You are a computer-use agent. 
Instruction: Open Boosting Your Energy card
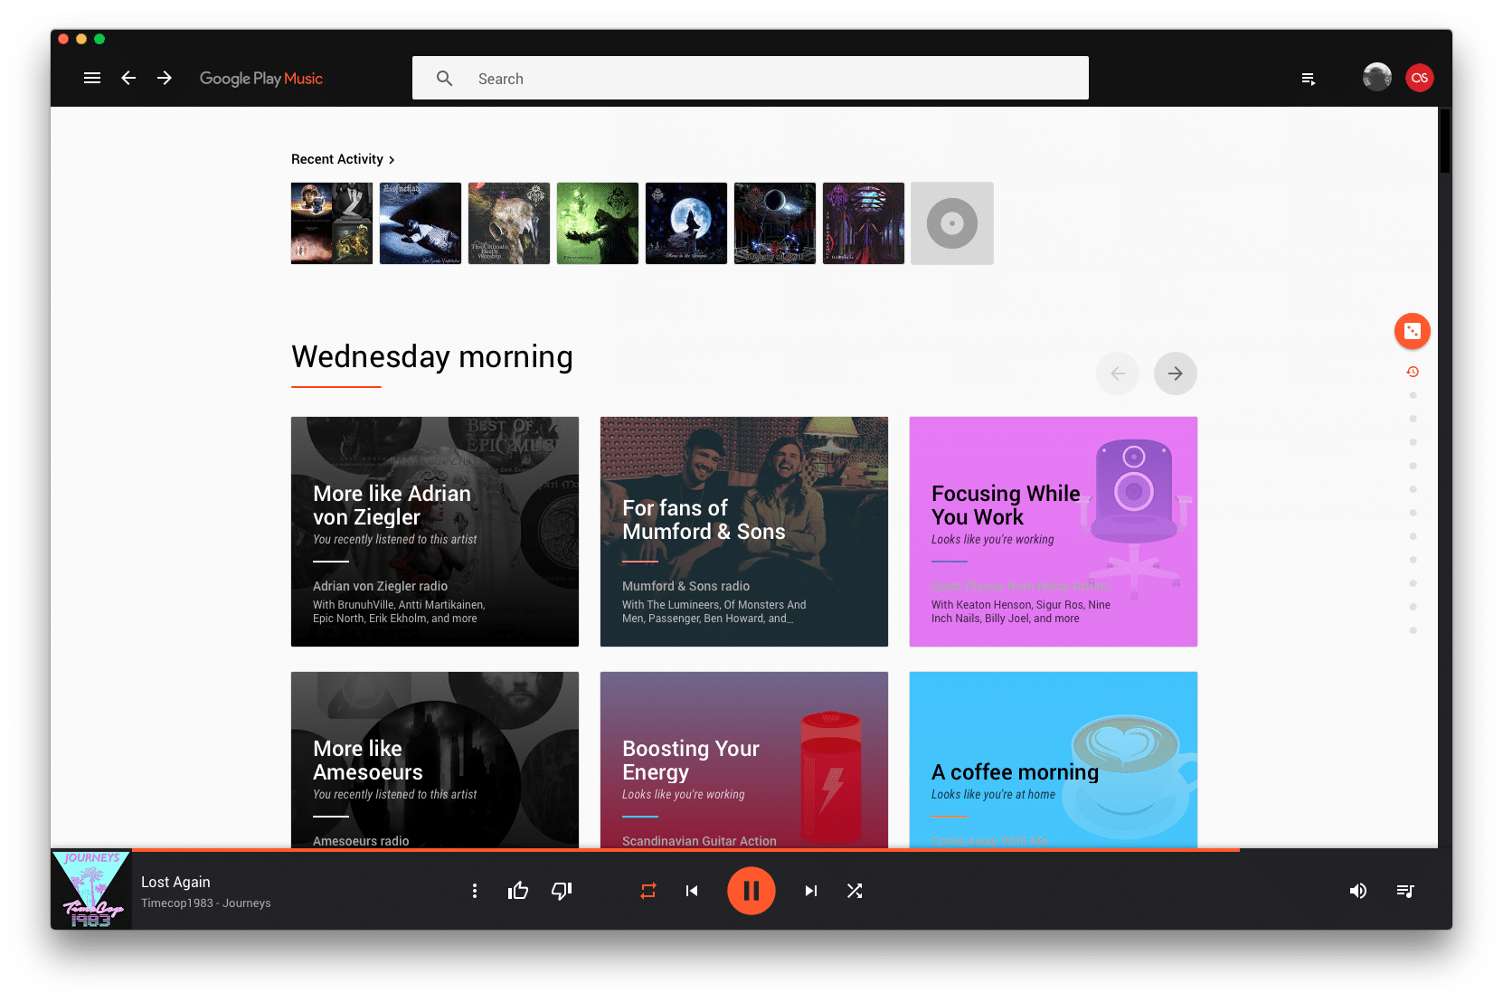tap(744, 760)
